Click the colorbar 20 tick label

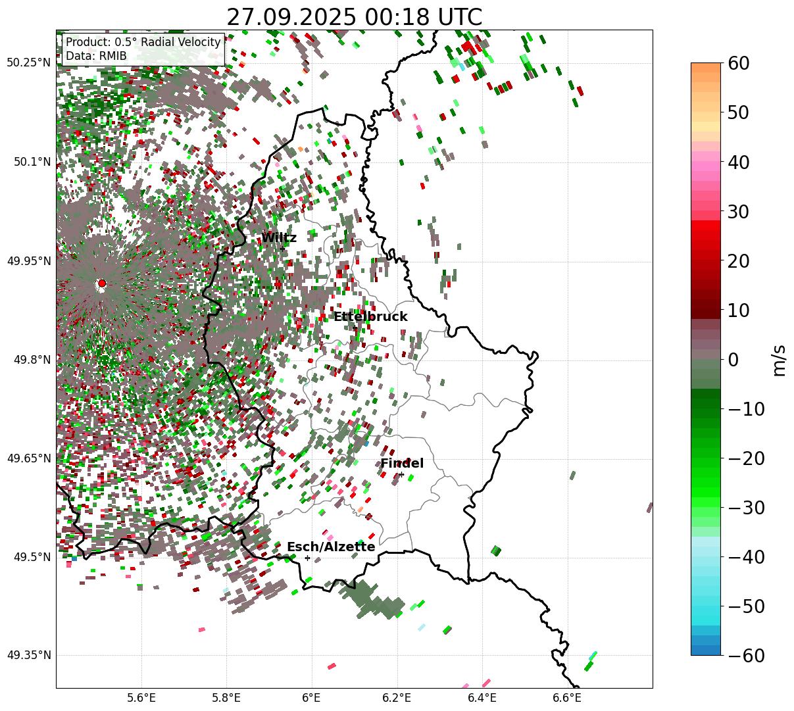tap(737, 260)
